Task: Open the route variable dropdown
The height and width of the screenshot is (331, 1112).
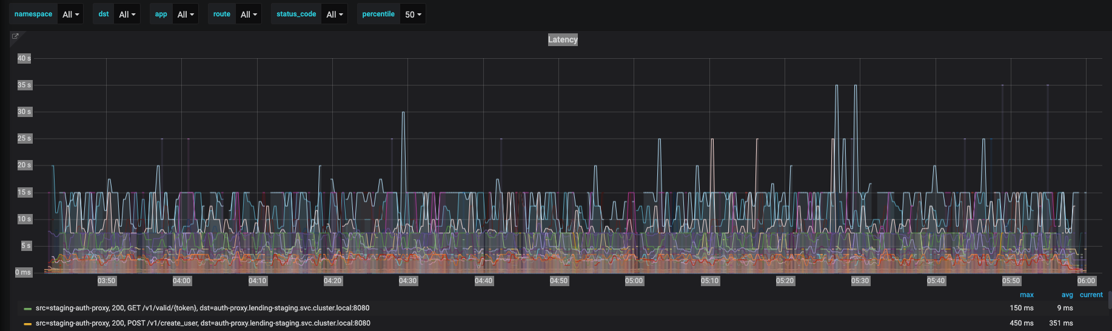Action: pyautogui.click(x=249, y=14)
